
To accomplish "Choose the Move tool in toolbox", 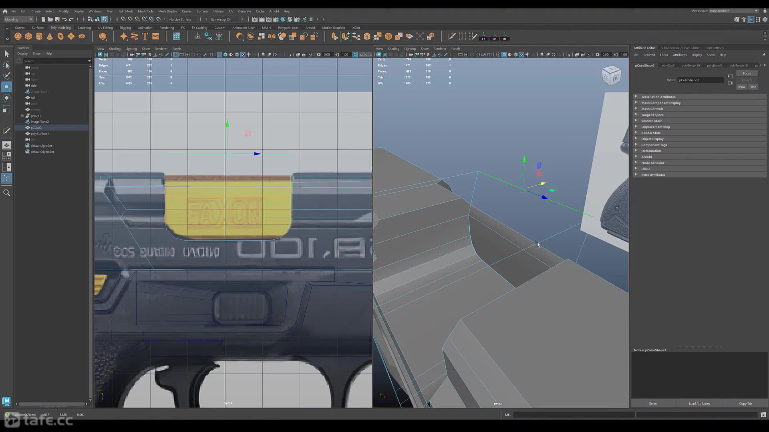I will pos(6,87).
